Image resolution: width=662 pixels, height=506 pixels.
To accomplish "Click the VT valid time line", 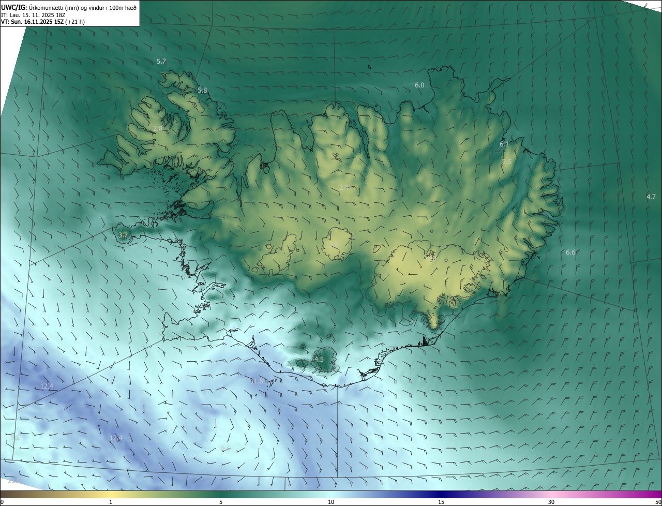I will 42,22.
